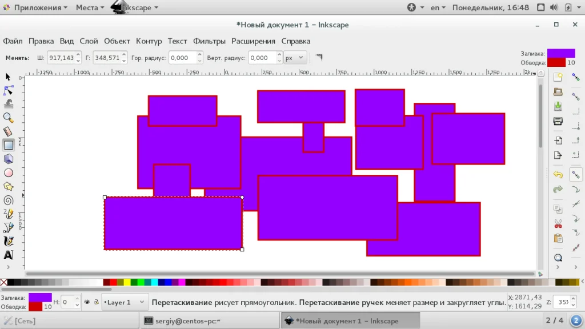
Task: Toggle layer visibility eye icon
Action: 87,302
